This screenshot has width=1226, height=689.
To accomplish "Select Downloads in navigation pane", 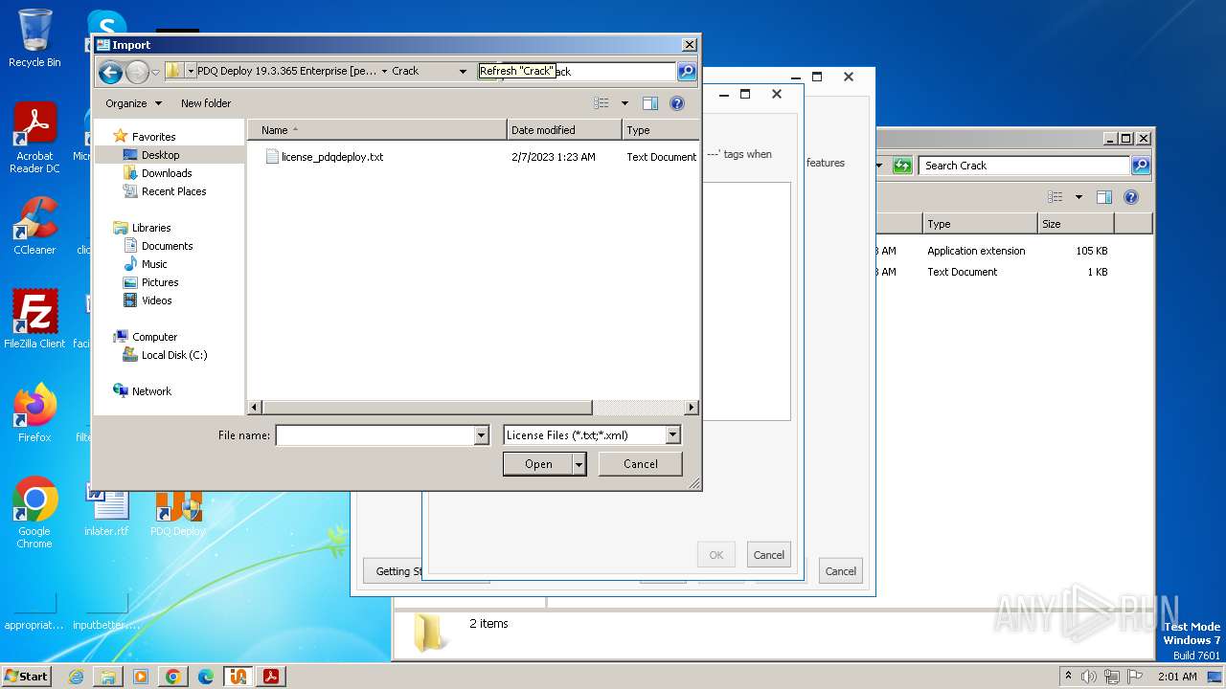I will (167, 173).
